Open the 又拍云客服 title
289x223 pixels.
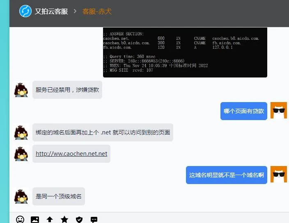click(51, 11)
